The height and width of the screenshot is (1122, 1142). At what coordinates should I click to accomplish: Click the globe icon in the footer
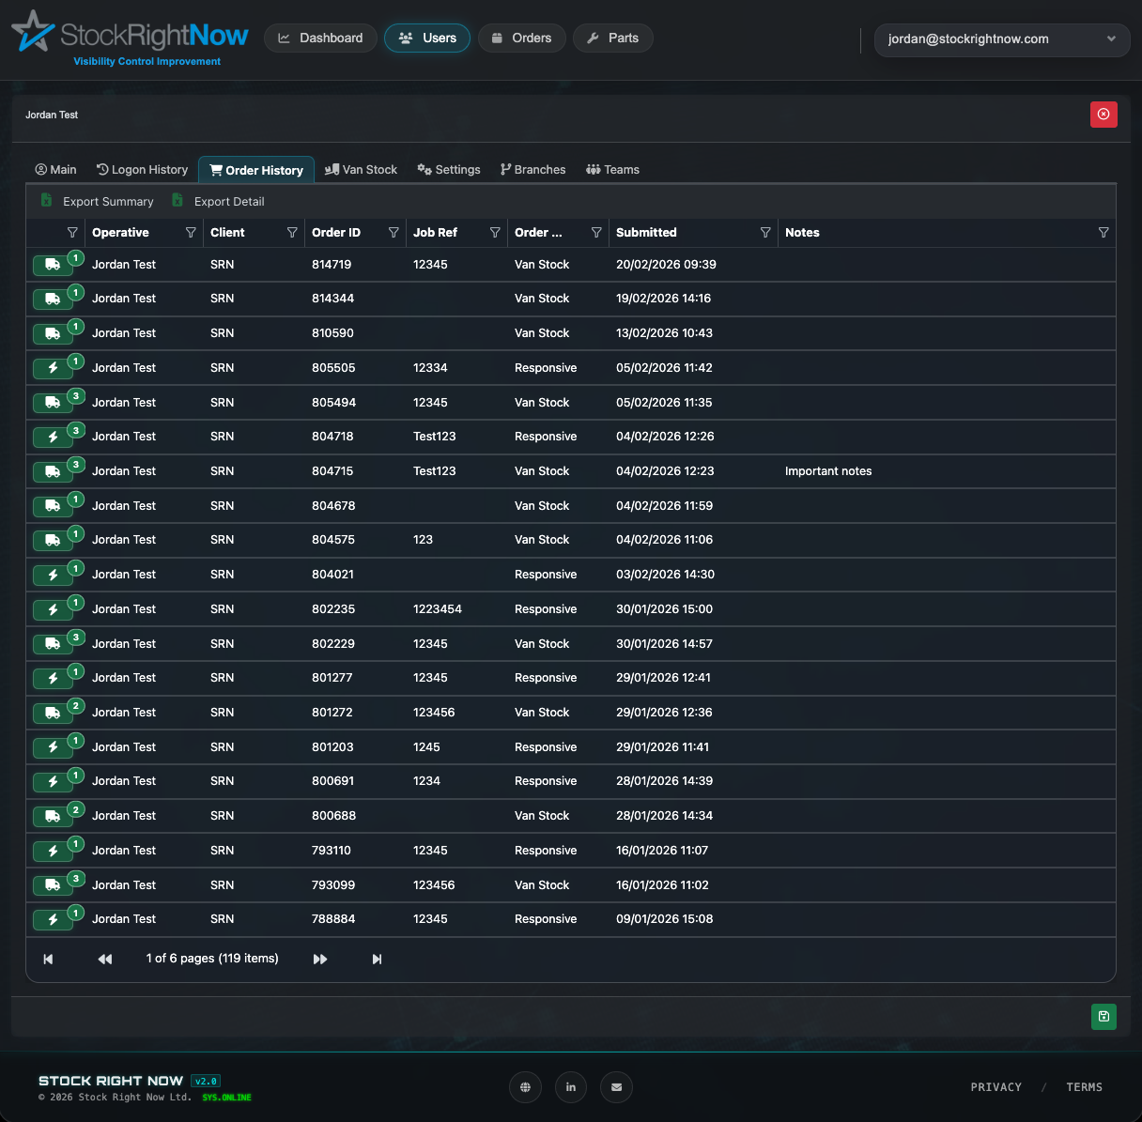[x=525, y=1087]
